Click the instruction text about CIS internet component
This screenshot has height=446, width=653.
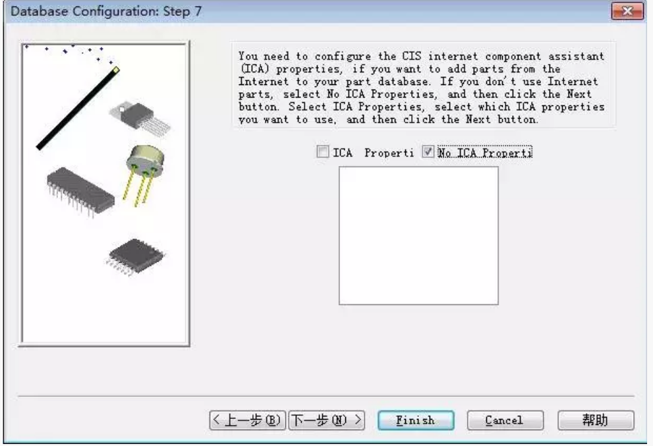[x=422, y=88]
